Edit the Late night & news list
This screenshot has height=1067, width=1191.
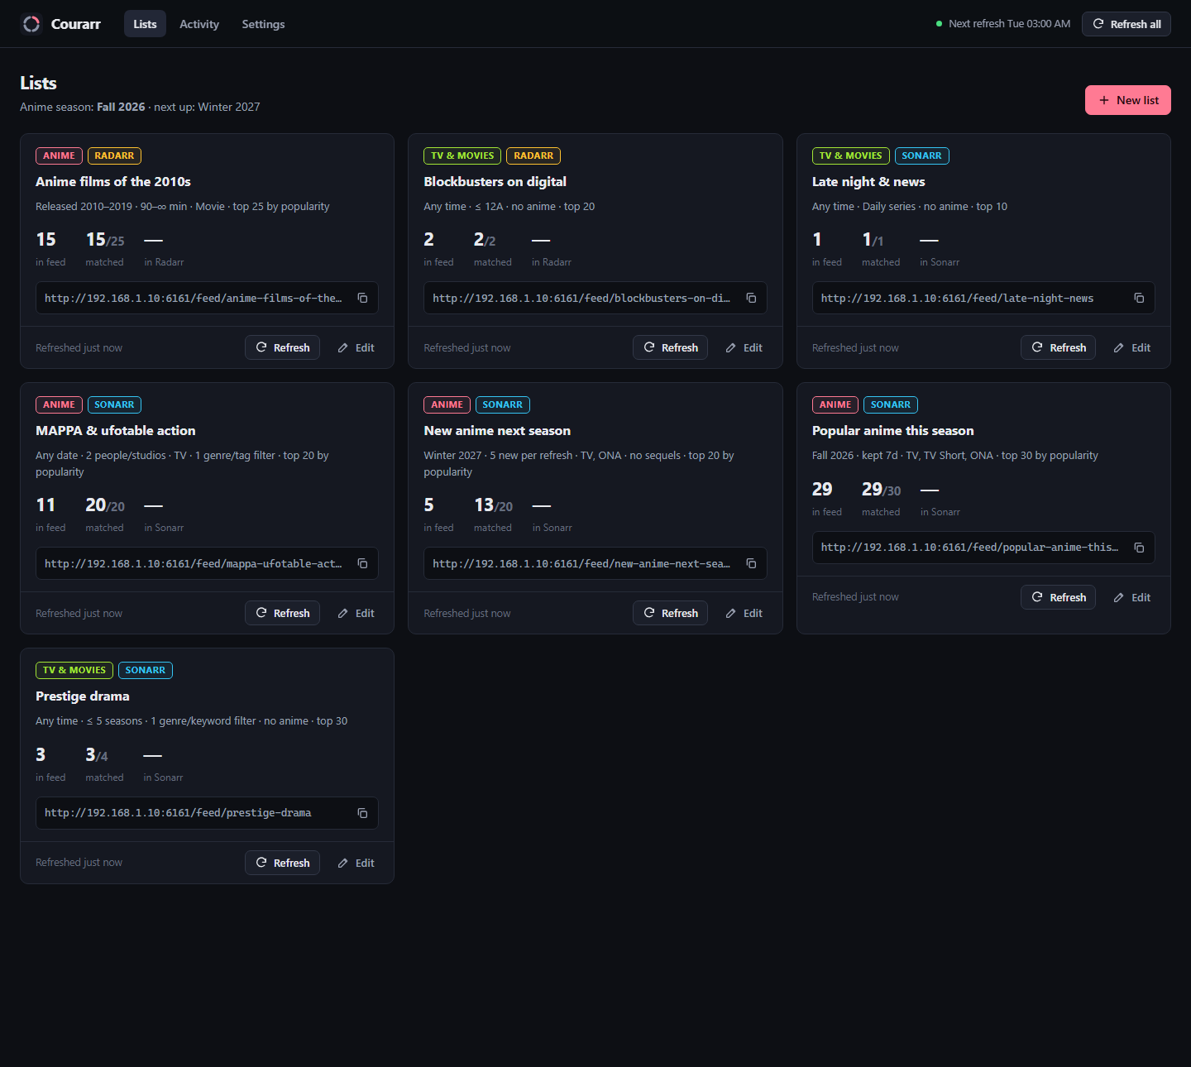[1132, 347]
